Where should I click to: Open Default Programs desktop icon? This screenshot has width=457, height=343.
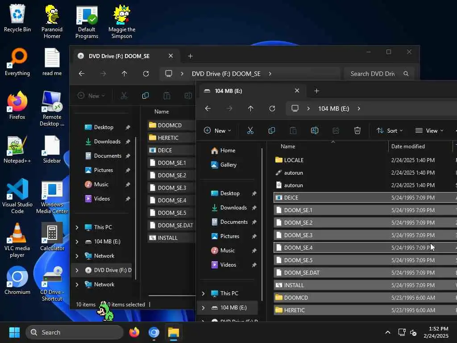pyautogui.click(x=87, y=21)
